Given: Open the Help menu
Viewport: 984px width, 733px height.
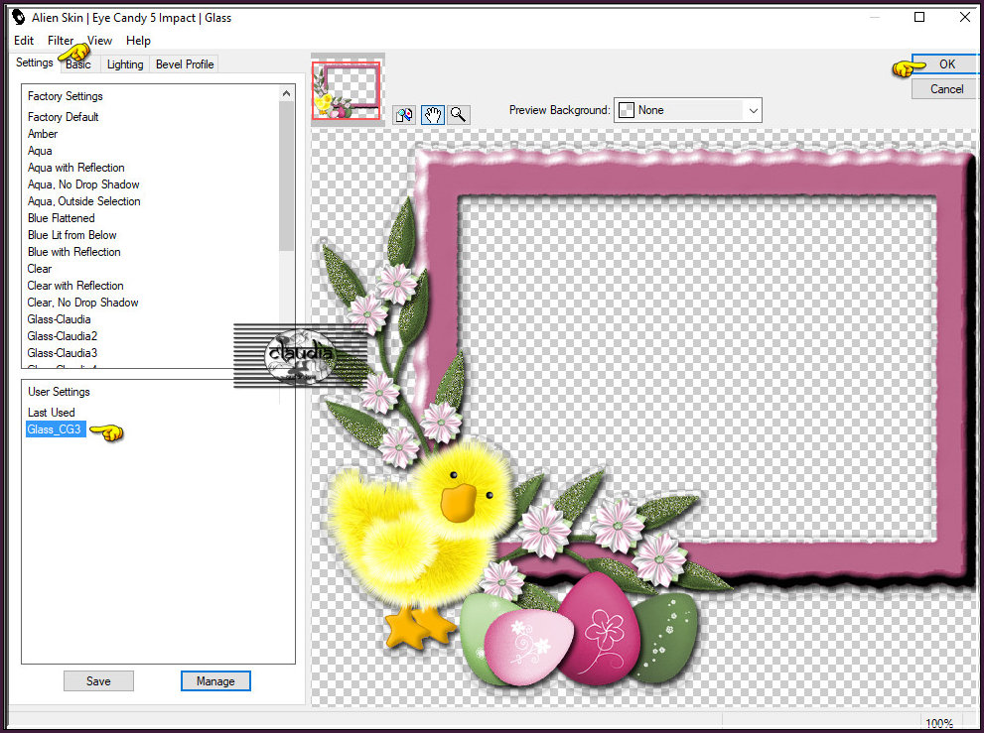Looking at the screenshot, I should click(x=138, y=41).
